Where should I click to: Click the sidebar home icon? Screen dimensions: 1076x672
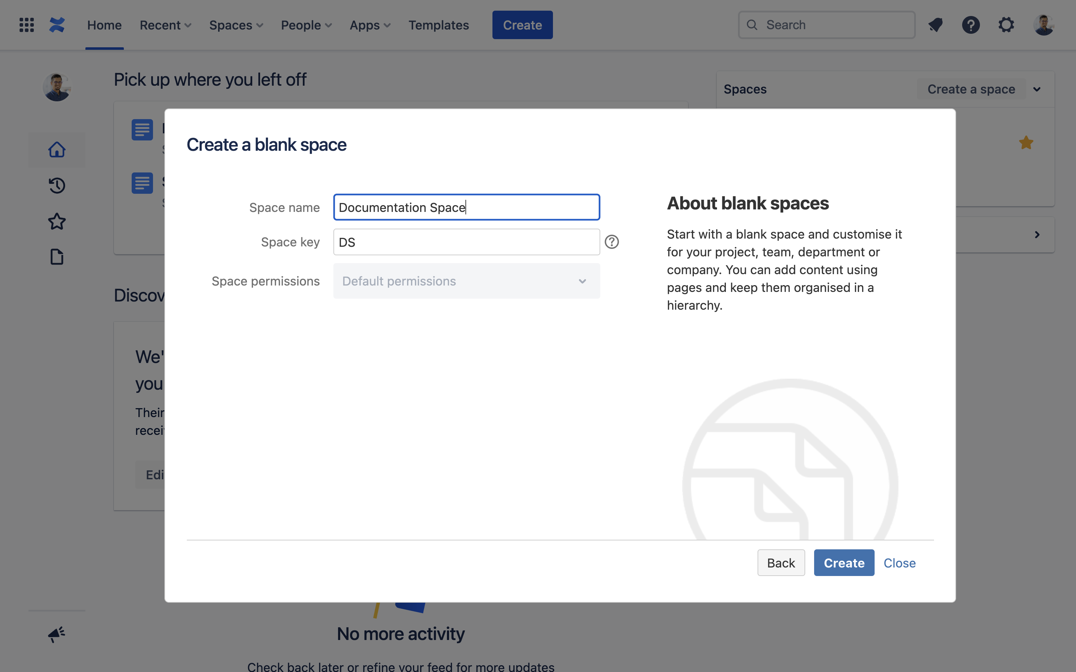tap(57, 150)
